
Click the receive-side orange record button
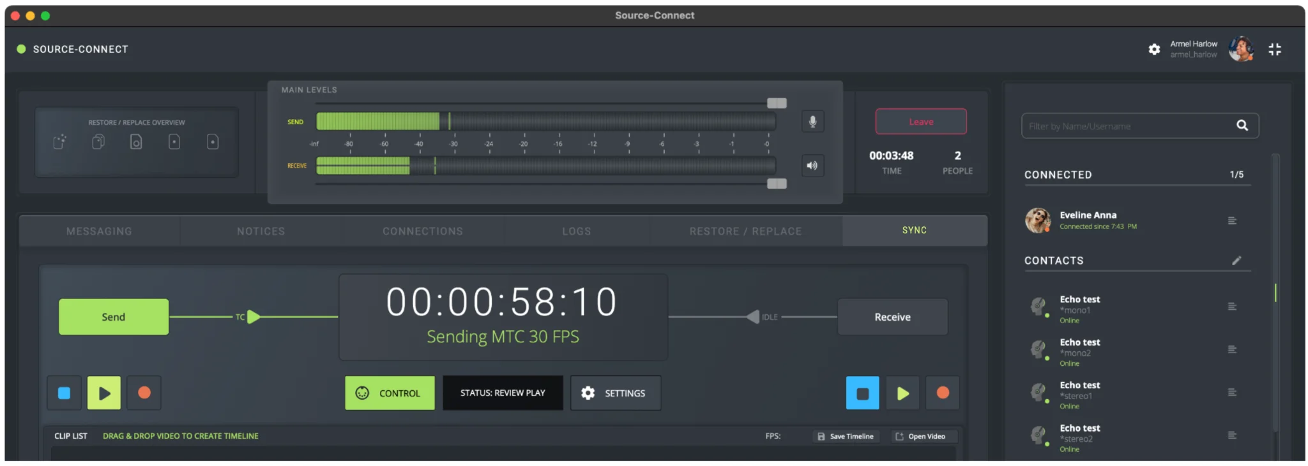pos(943,393)
